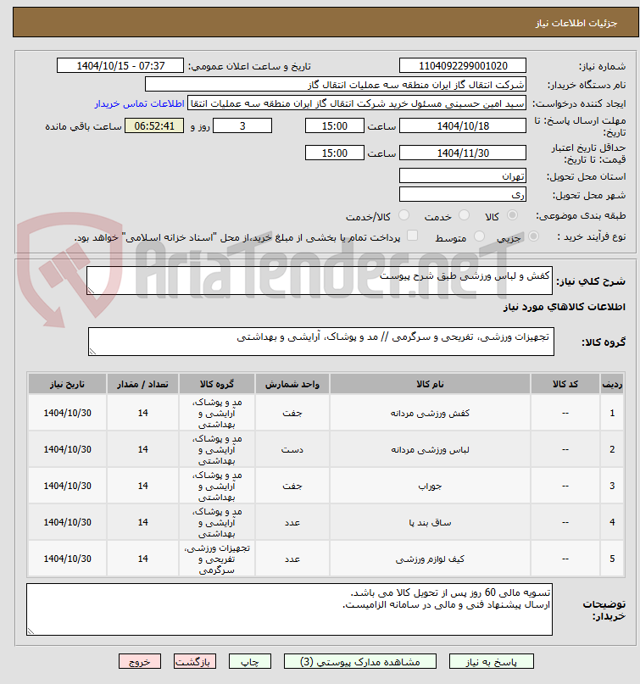Click the گروه کالا text area
The image size is (640, 684).
tap(321, 342)
